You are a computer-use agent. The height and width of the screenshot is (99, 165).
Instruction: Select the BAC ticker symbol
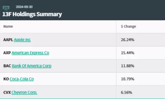tap(7, 66)
